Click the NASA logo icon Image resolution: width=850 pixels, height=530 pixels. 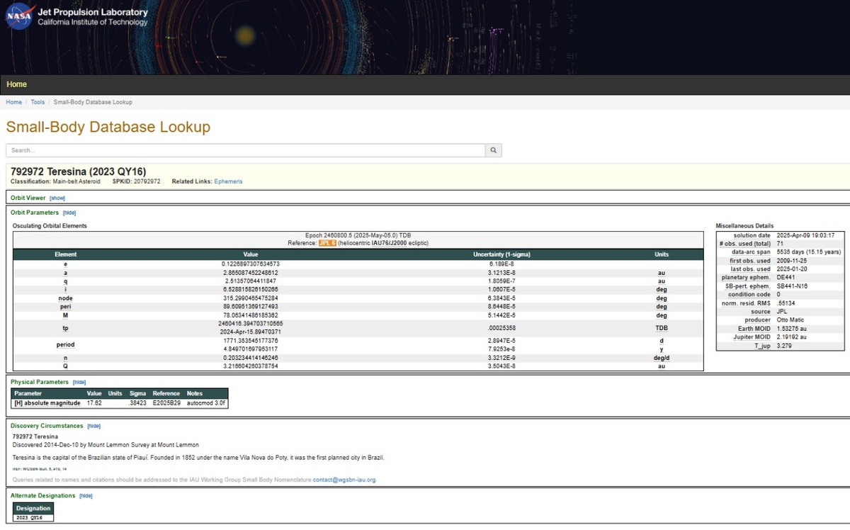19,17
